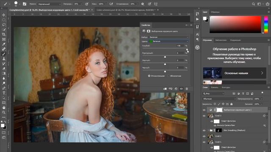Reset adjustment defaults in Properties panel

click(x=176, y=89)
